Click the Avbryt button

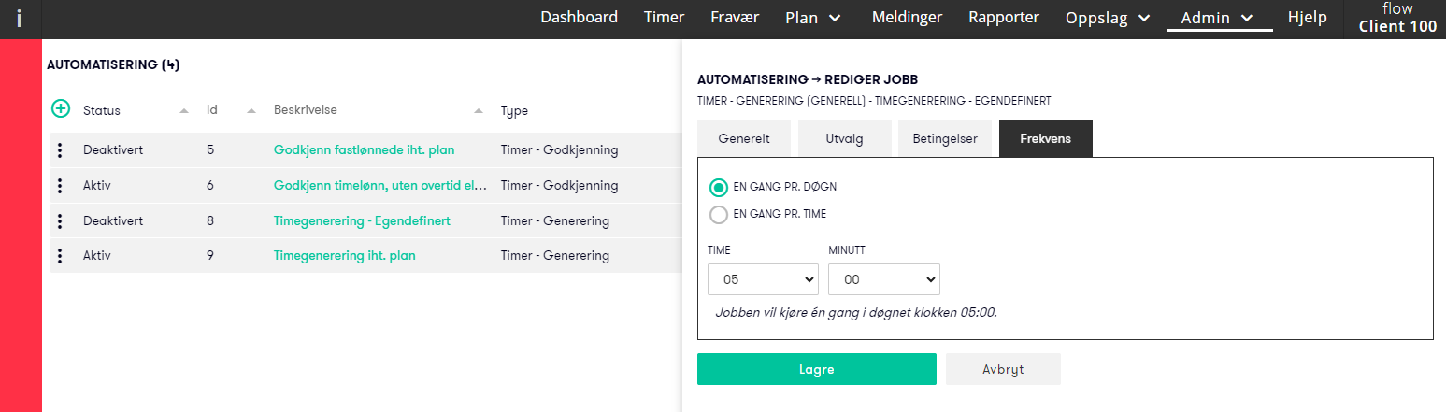click(x=1003, y=369)
